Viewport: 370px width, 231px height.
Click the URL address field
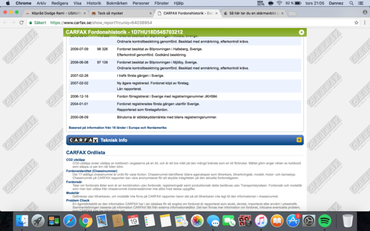pyautogui.click(x=194, y=23)
